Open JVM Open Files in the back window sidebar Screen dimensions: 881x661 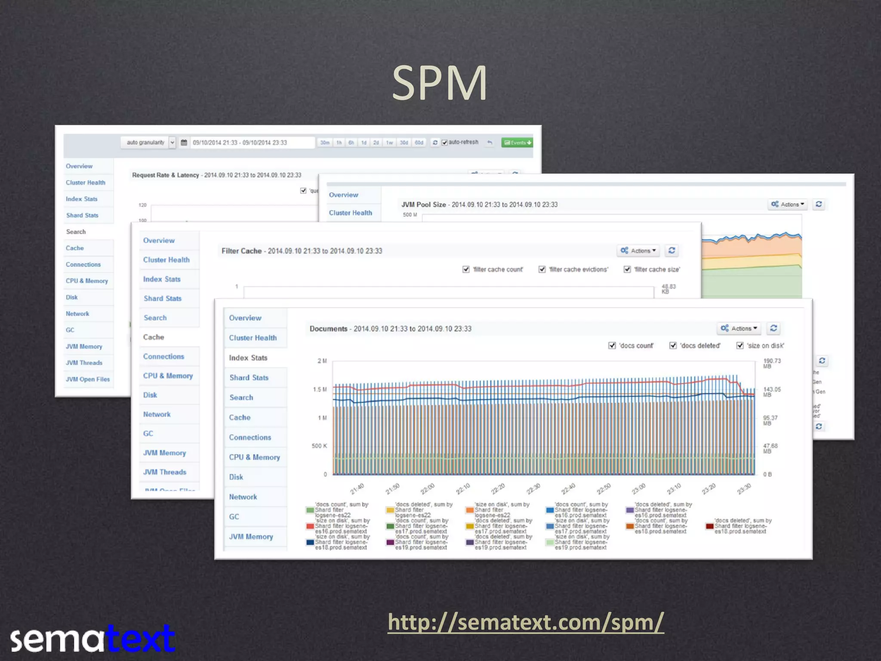click(88, 379)
